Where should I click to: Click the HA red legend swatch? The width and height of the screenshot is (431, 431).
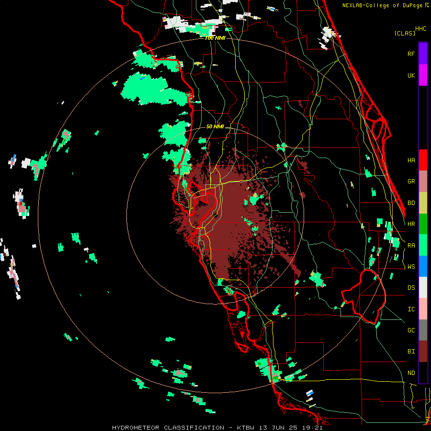(x=423, y=160)
